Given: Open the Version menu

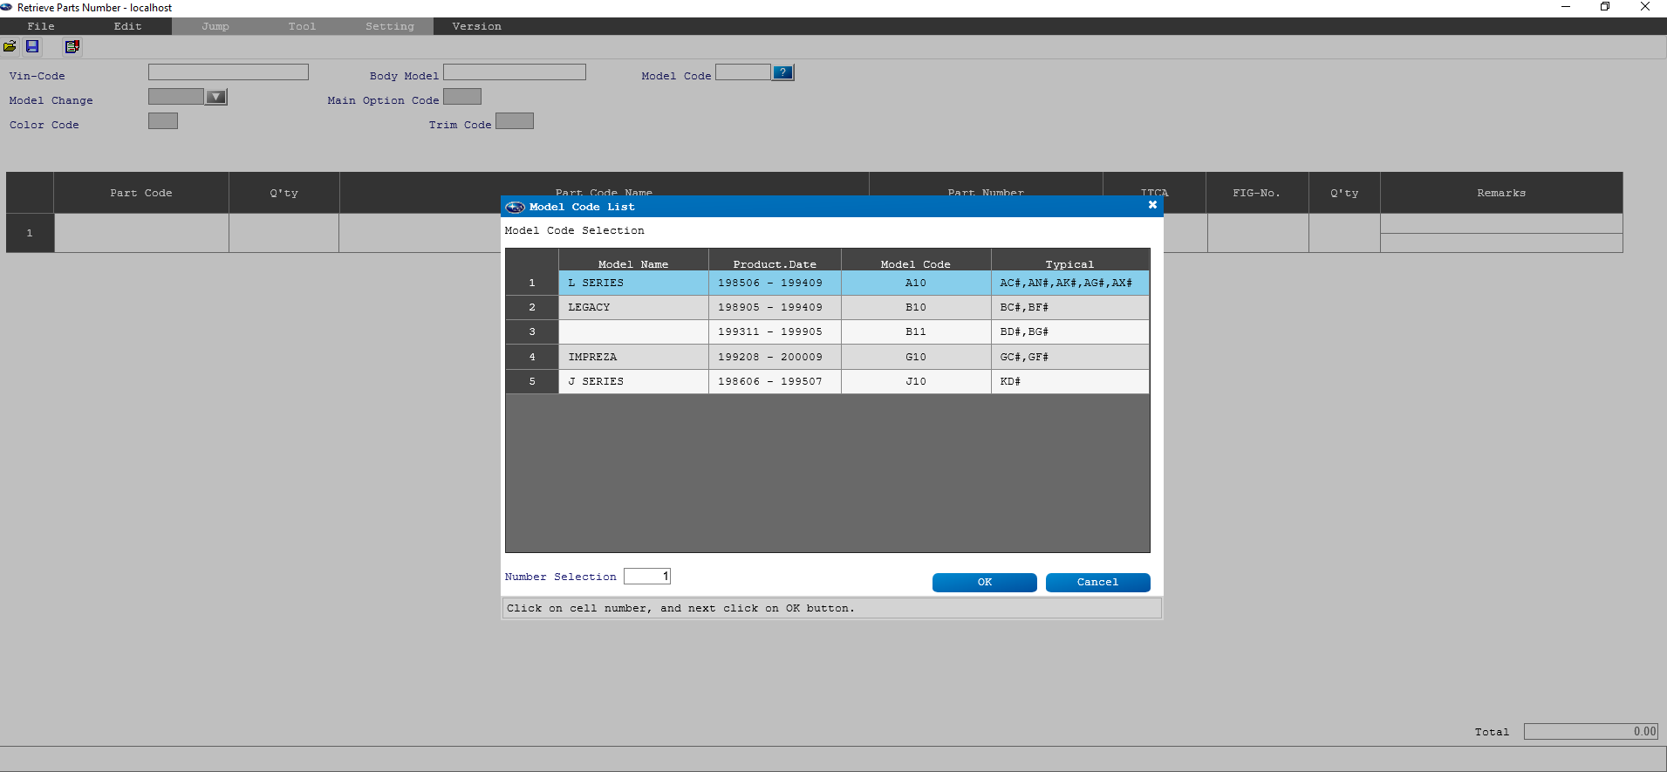Looking at the screenshot, I should pyautogui.click(x=477, y=26).
